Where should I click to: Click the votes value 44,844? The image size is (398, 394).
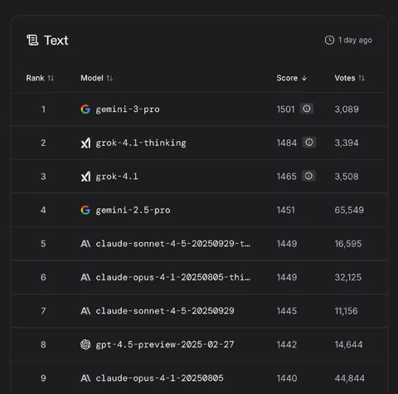tap(350, 378)
